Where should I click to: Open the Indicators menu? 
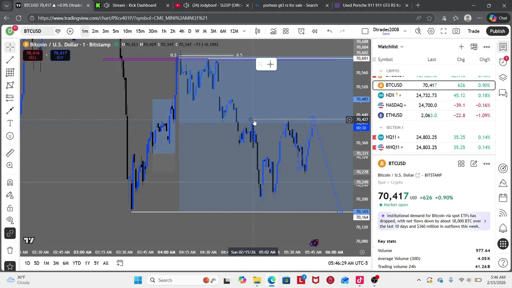[273, 31]
